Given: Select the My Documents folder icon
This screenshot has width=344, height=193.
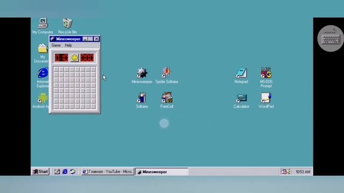Looking at the screenshot, I should point(42,48).
